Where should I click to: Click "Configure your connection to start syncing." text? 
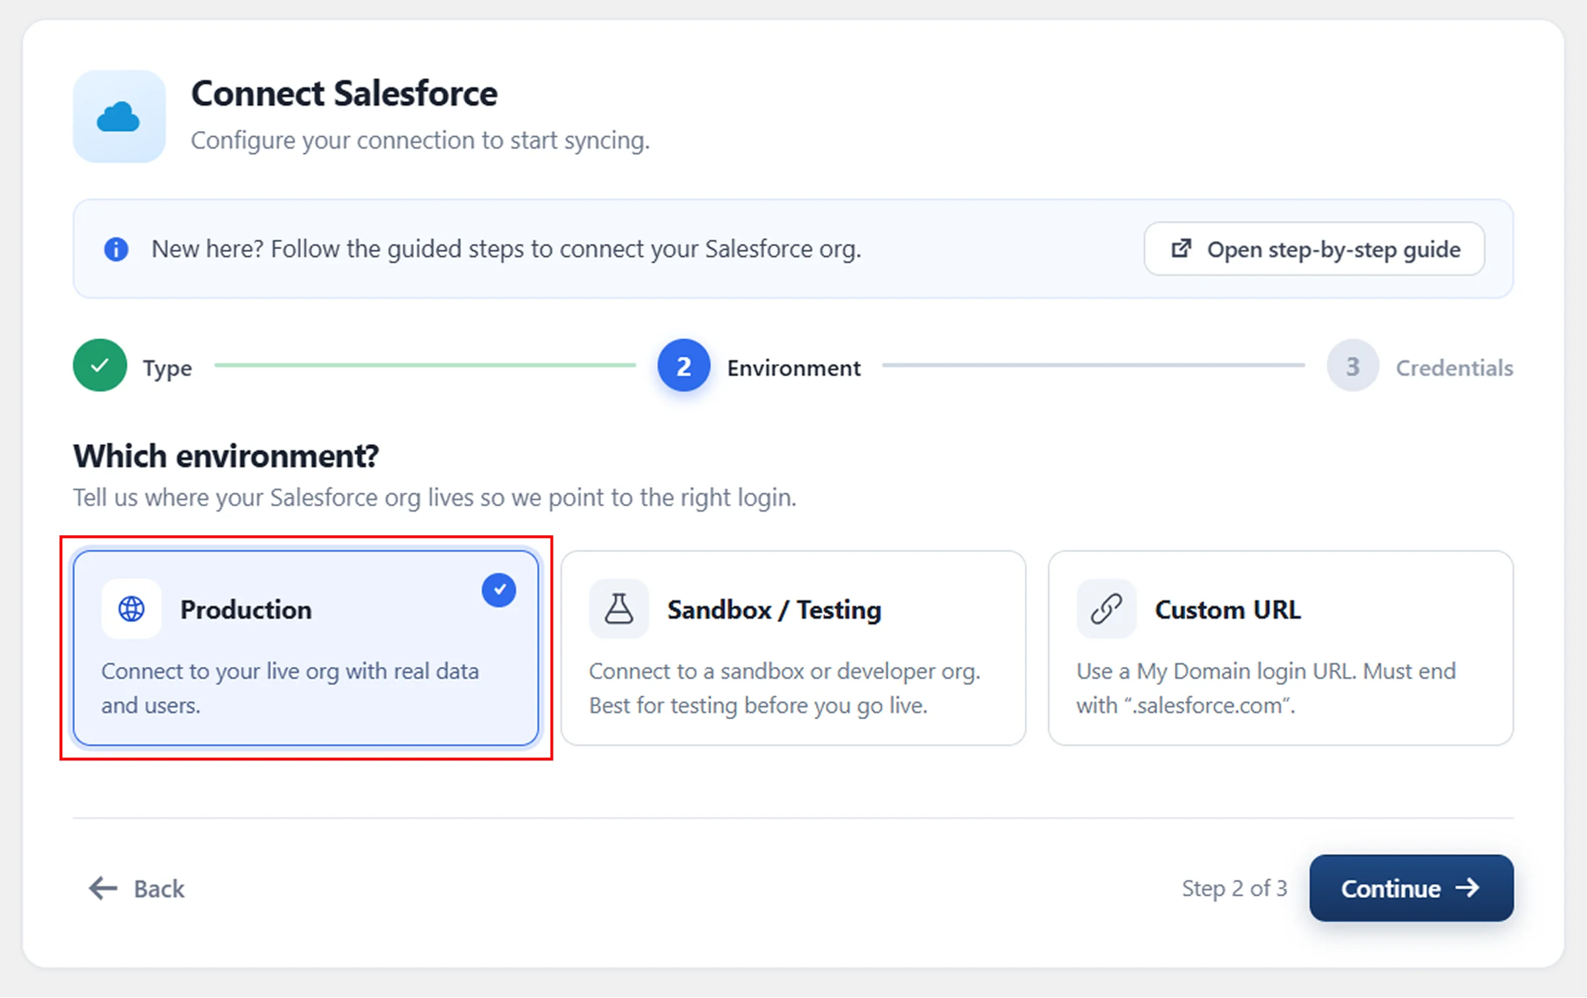point(421,140)
